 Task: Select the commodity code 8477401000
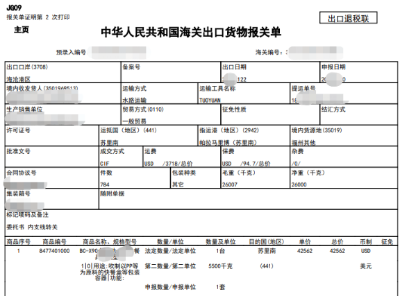(x=54, y=251)
